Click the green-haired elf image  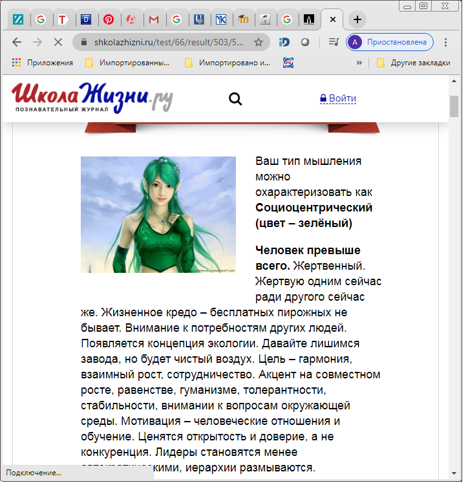click(x=158, y=215)
